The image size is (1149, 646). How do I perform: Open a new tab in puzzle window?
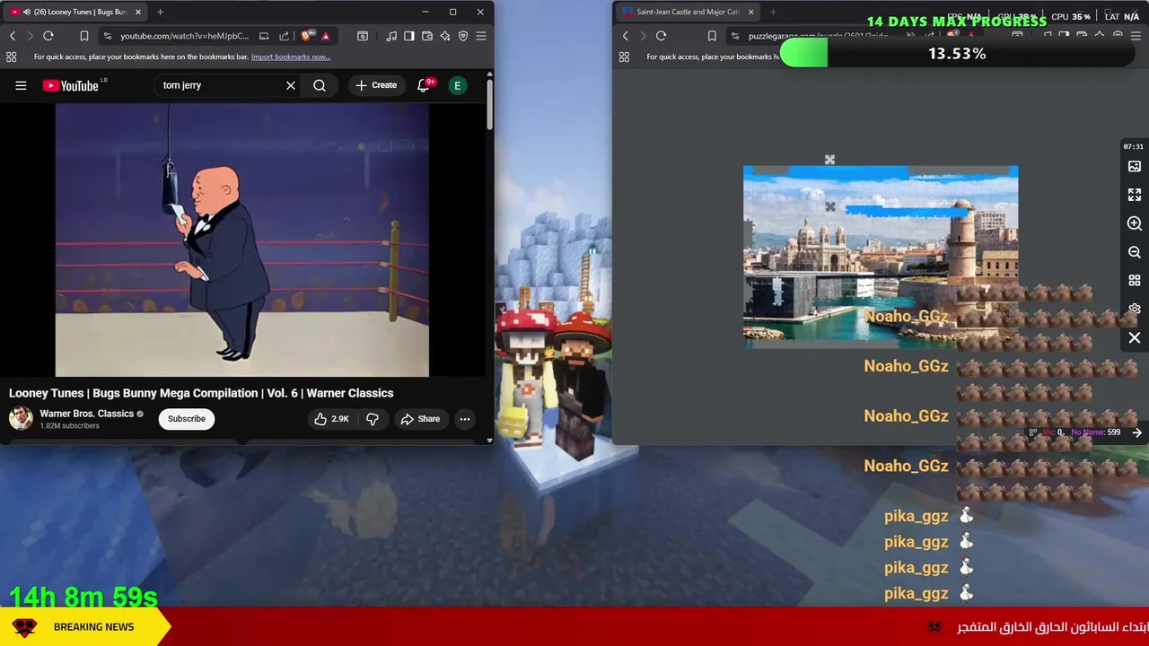(773, 12)
